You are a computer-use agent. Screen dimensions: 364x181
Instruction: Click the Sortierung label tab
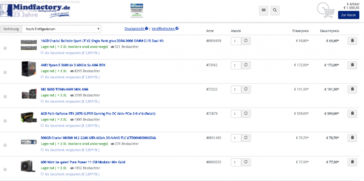coord(11,29)
